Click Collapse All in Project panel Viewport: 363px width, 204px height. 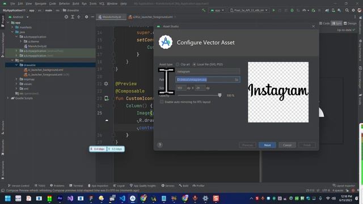click(79, 17)
